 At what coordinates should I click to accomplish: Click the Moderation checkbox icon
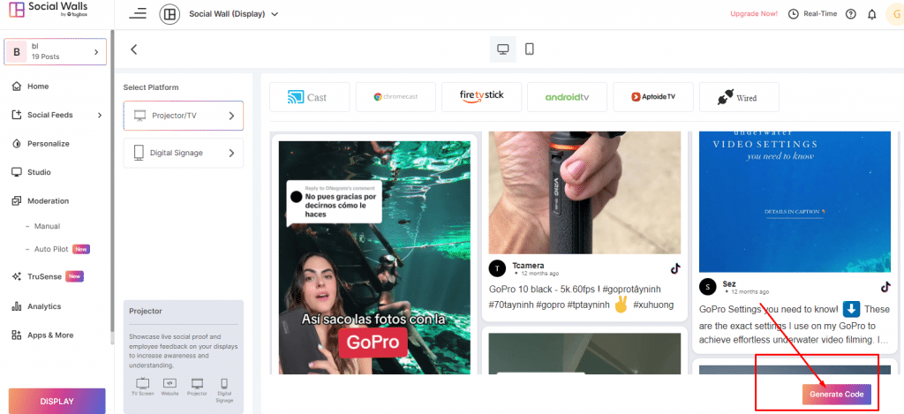(17, 200)
